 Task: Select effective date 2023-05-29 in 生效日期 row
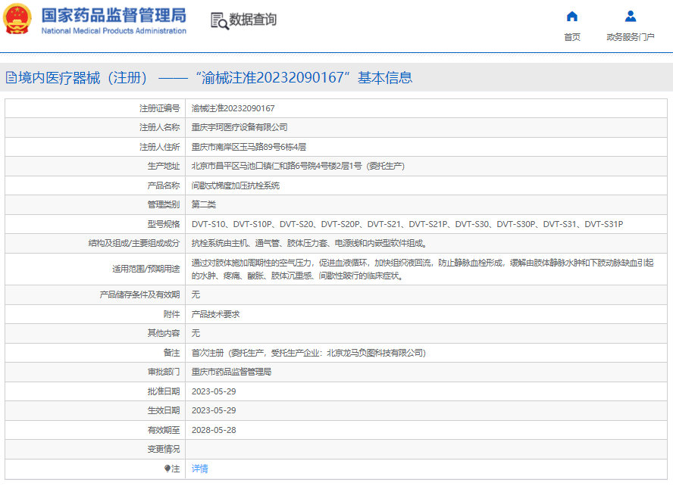214,410
